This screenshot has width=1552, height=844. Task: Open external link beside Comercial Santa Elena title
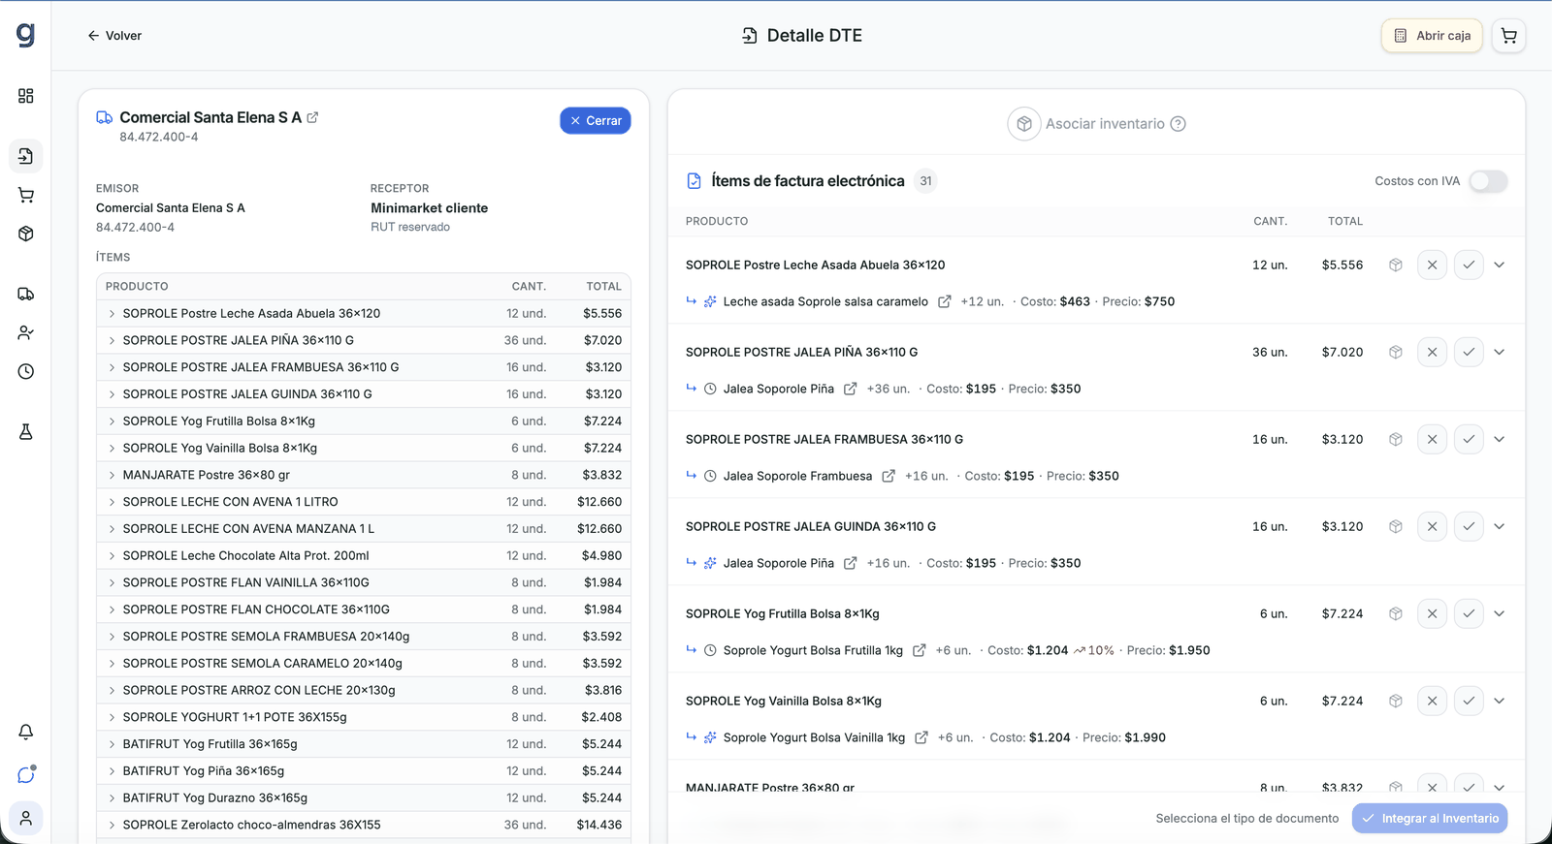pos(312,117)
